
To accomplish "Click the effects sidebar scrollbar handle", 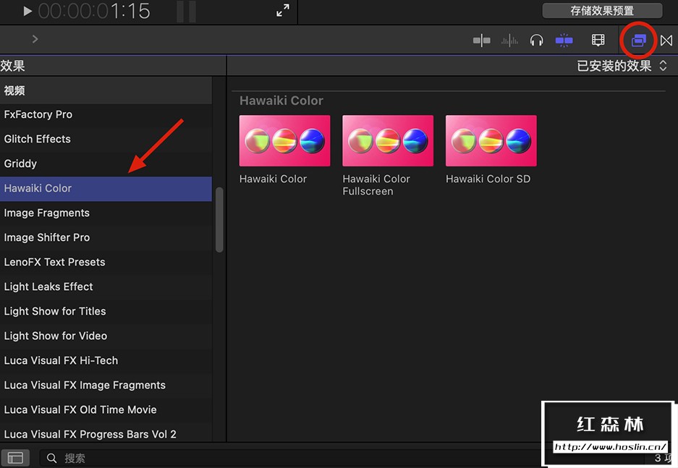I will point(219,219).
